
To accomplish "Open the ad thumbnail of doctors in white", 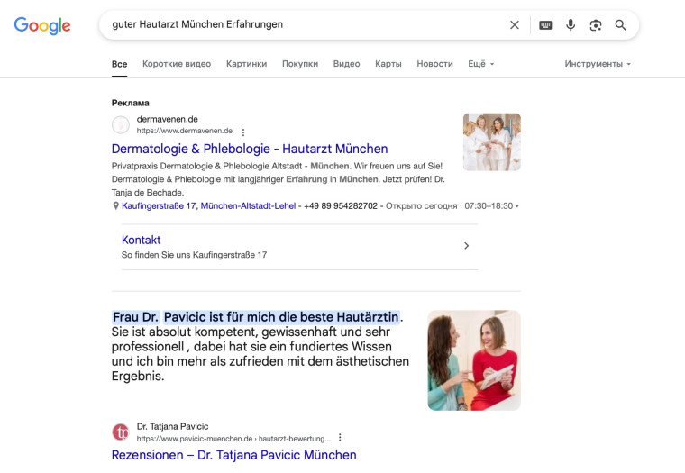I will [492, 142].
